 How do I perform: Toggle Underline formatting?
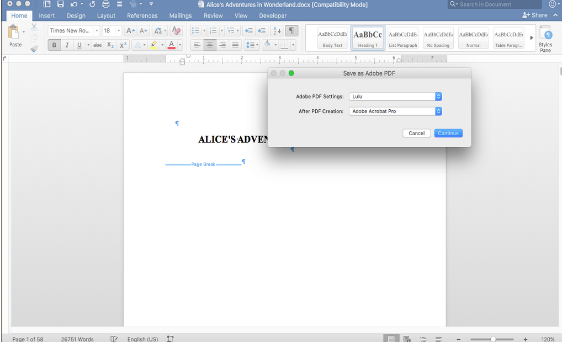coord(79,45)
